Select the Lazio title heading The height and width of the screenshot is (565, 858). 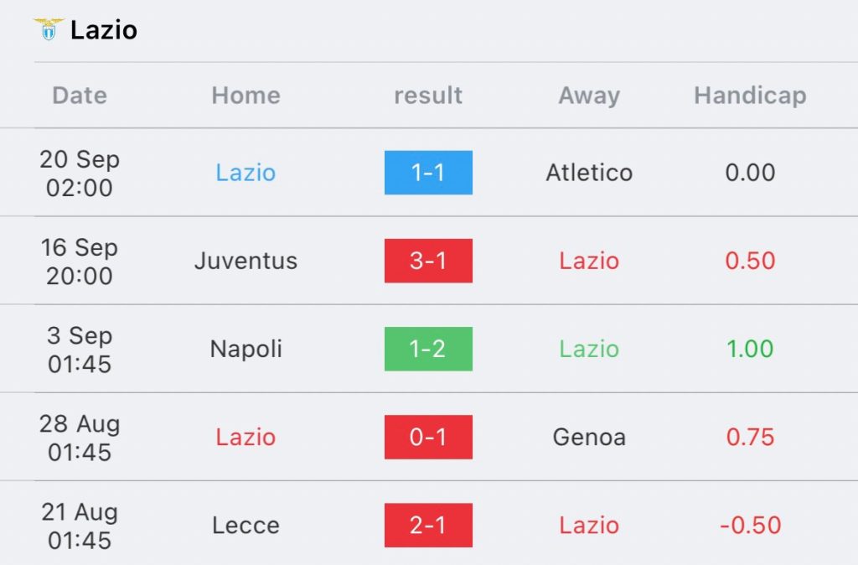point(104,30)
